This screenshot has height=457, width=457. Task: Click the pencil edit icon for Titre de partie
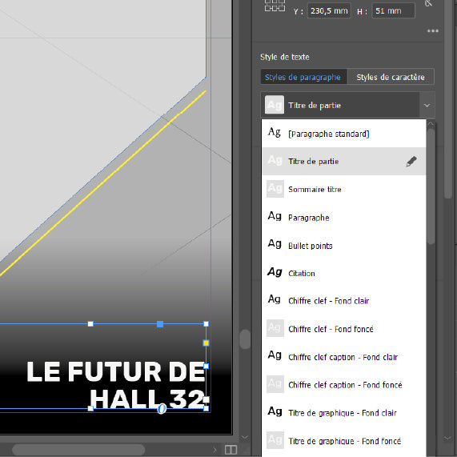(411, 162)
